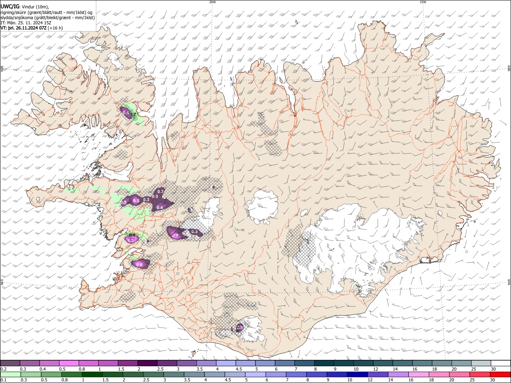
Task: Click the "slydda/snjókoma (grátt/bleikt/grænt - mm/1klst)" line
Action: coord(48,18)
